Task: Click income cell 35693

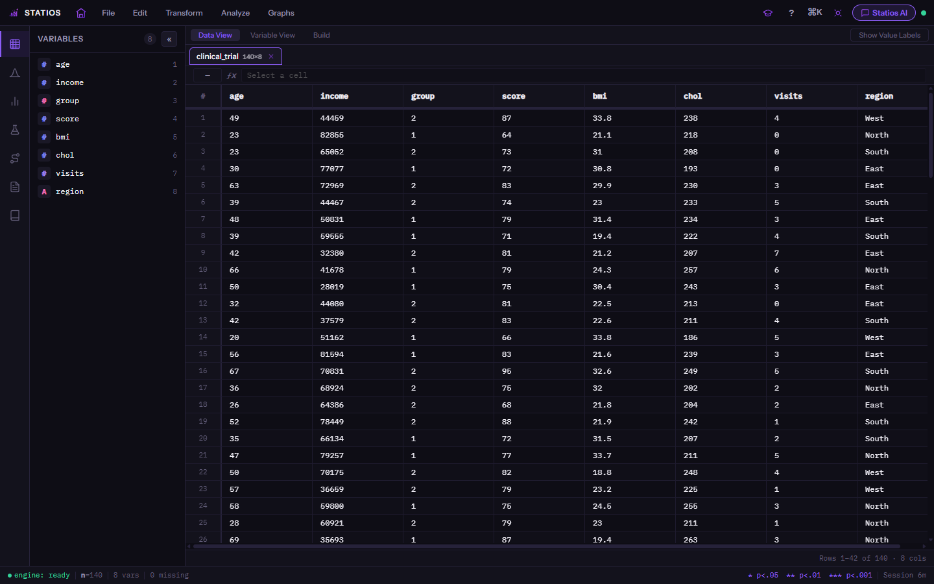Action: point(357,539)
